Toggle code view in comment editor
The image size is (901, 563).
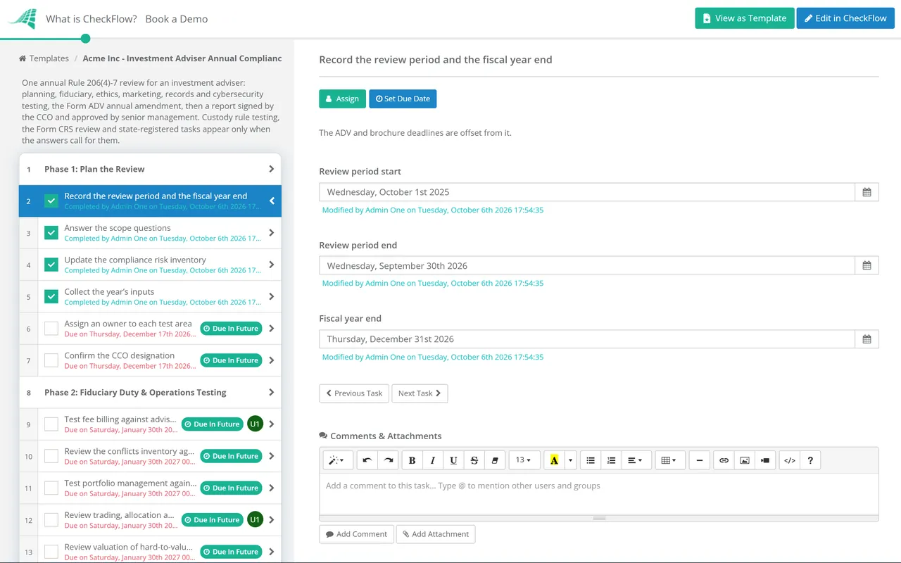click(x=790, y=460)
